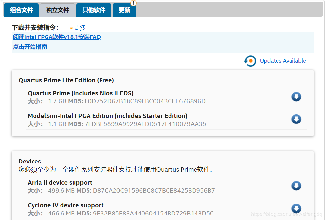Download Quartus Prime (includes Nios II EDS)
The width and height of the screenshot is (325, 220).
[296, 97]
